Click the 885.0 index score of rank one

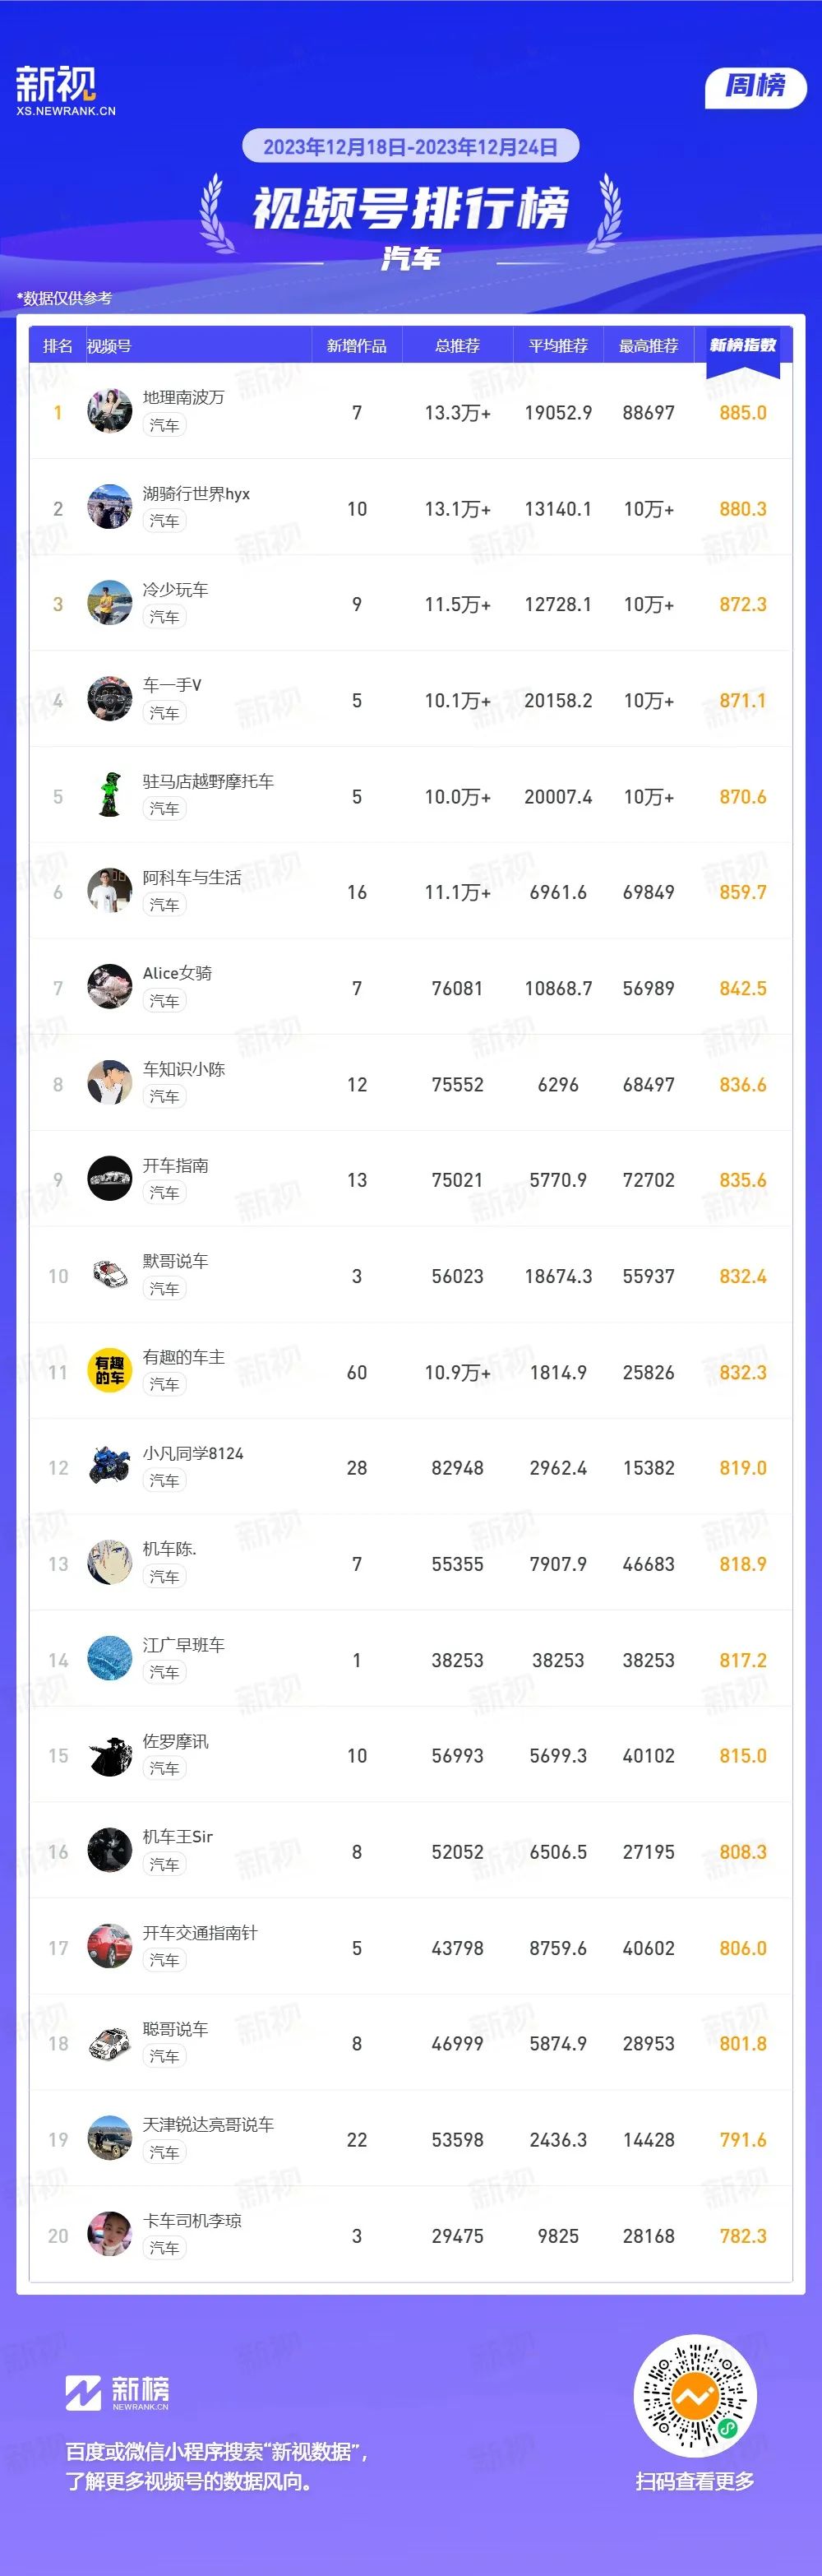pos(743,412)
